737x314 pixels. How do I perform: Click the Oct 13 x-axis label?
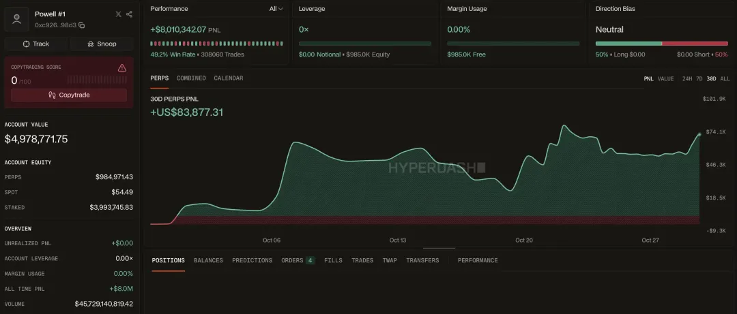[x=398, y=240]
